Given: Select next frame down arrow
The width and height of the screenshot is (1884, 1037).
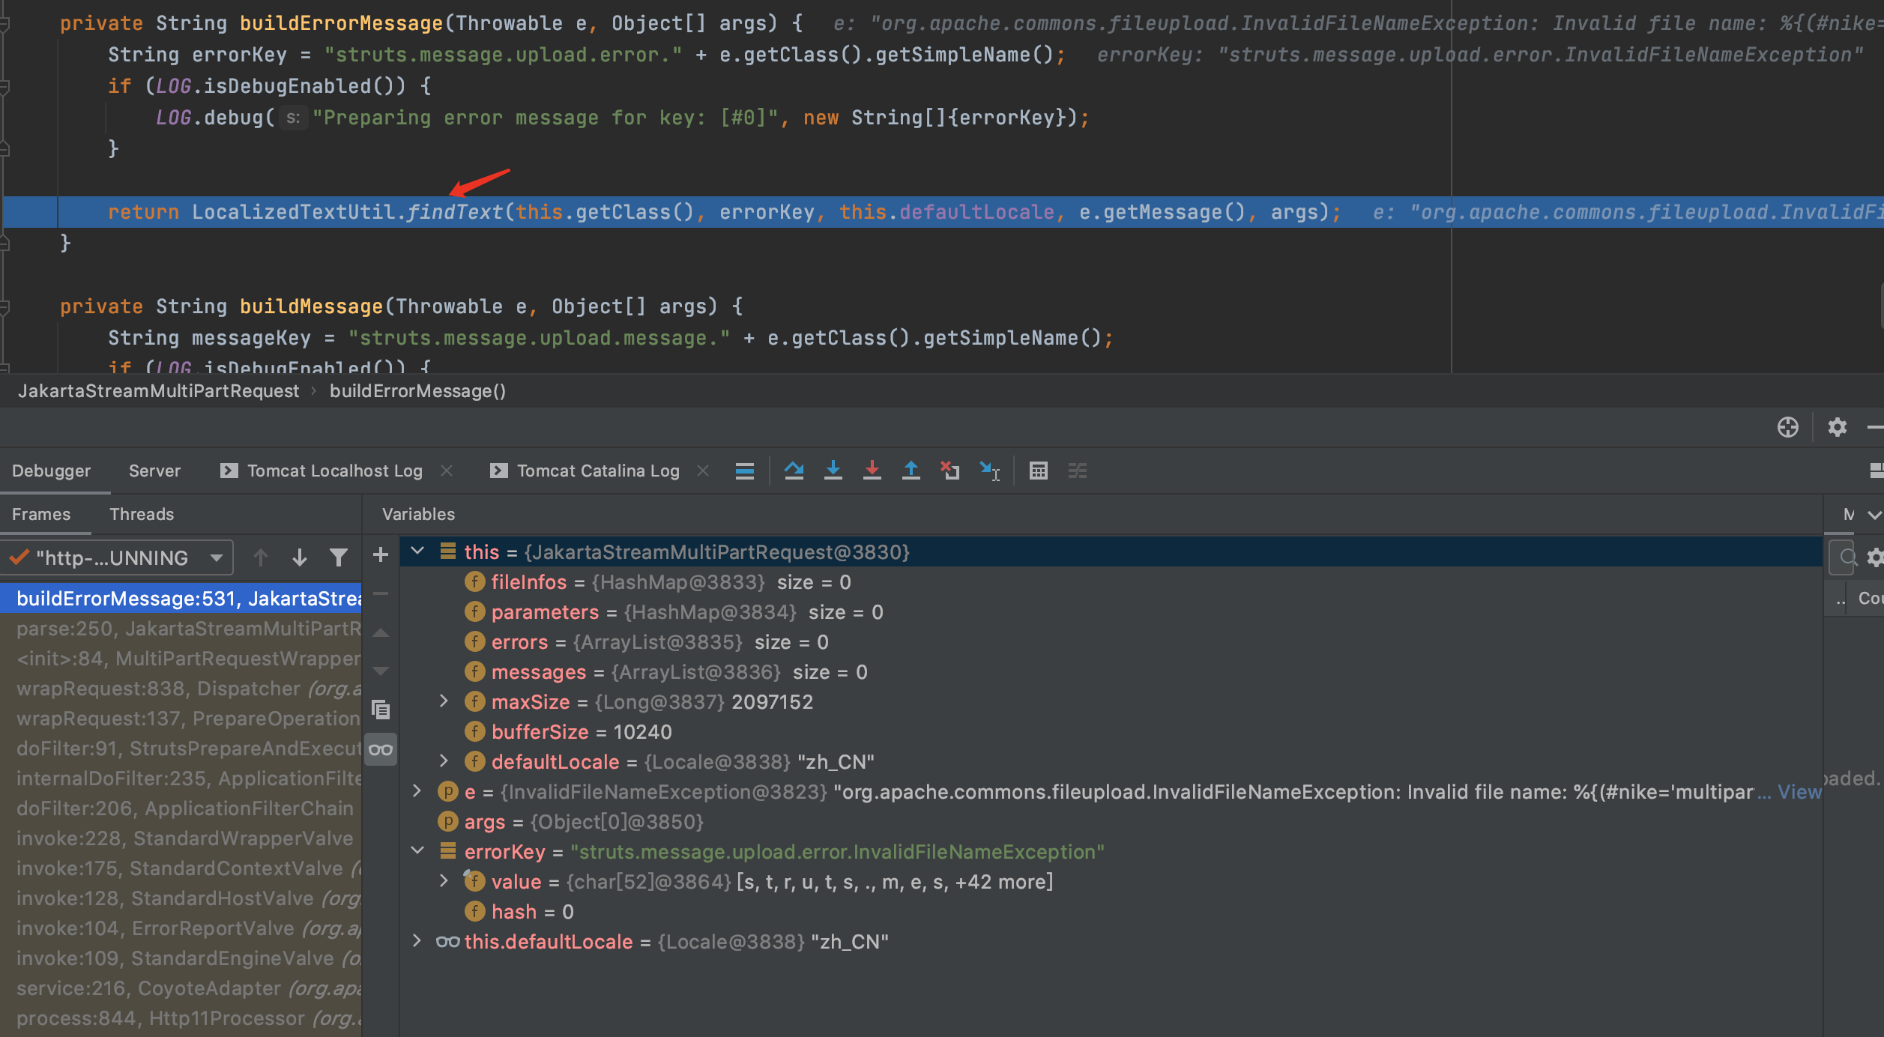Looking at the screenshot, I should click(300, 557).
